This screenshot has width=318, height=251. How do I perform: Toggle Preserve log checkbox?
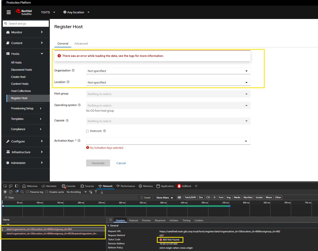(28, 192)
